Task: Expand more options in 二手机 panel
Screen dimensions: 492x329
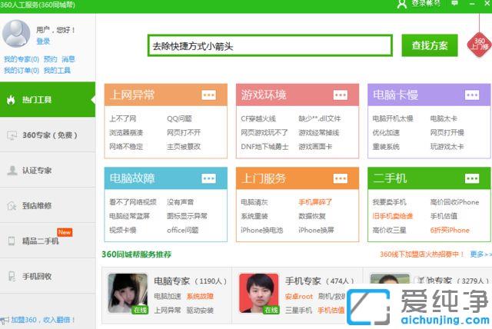Action: (x=472, y=178)
